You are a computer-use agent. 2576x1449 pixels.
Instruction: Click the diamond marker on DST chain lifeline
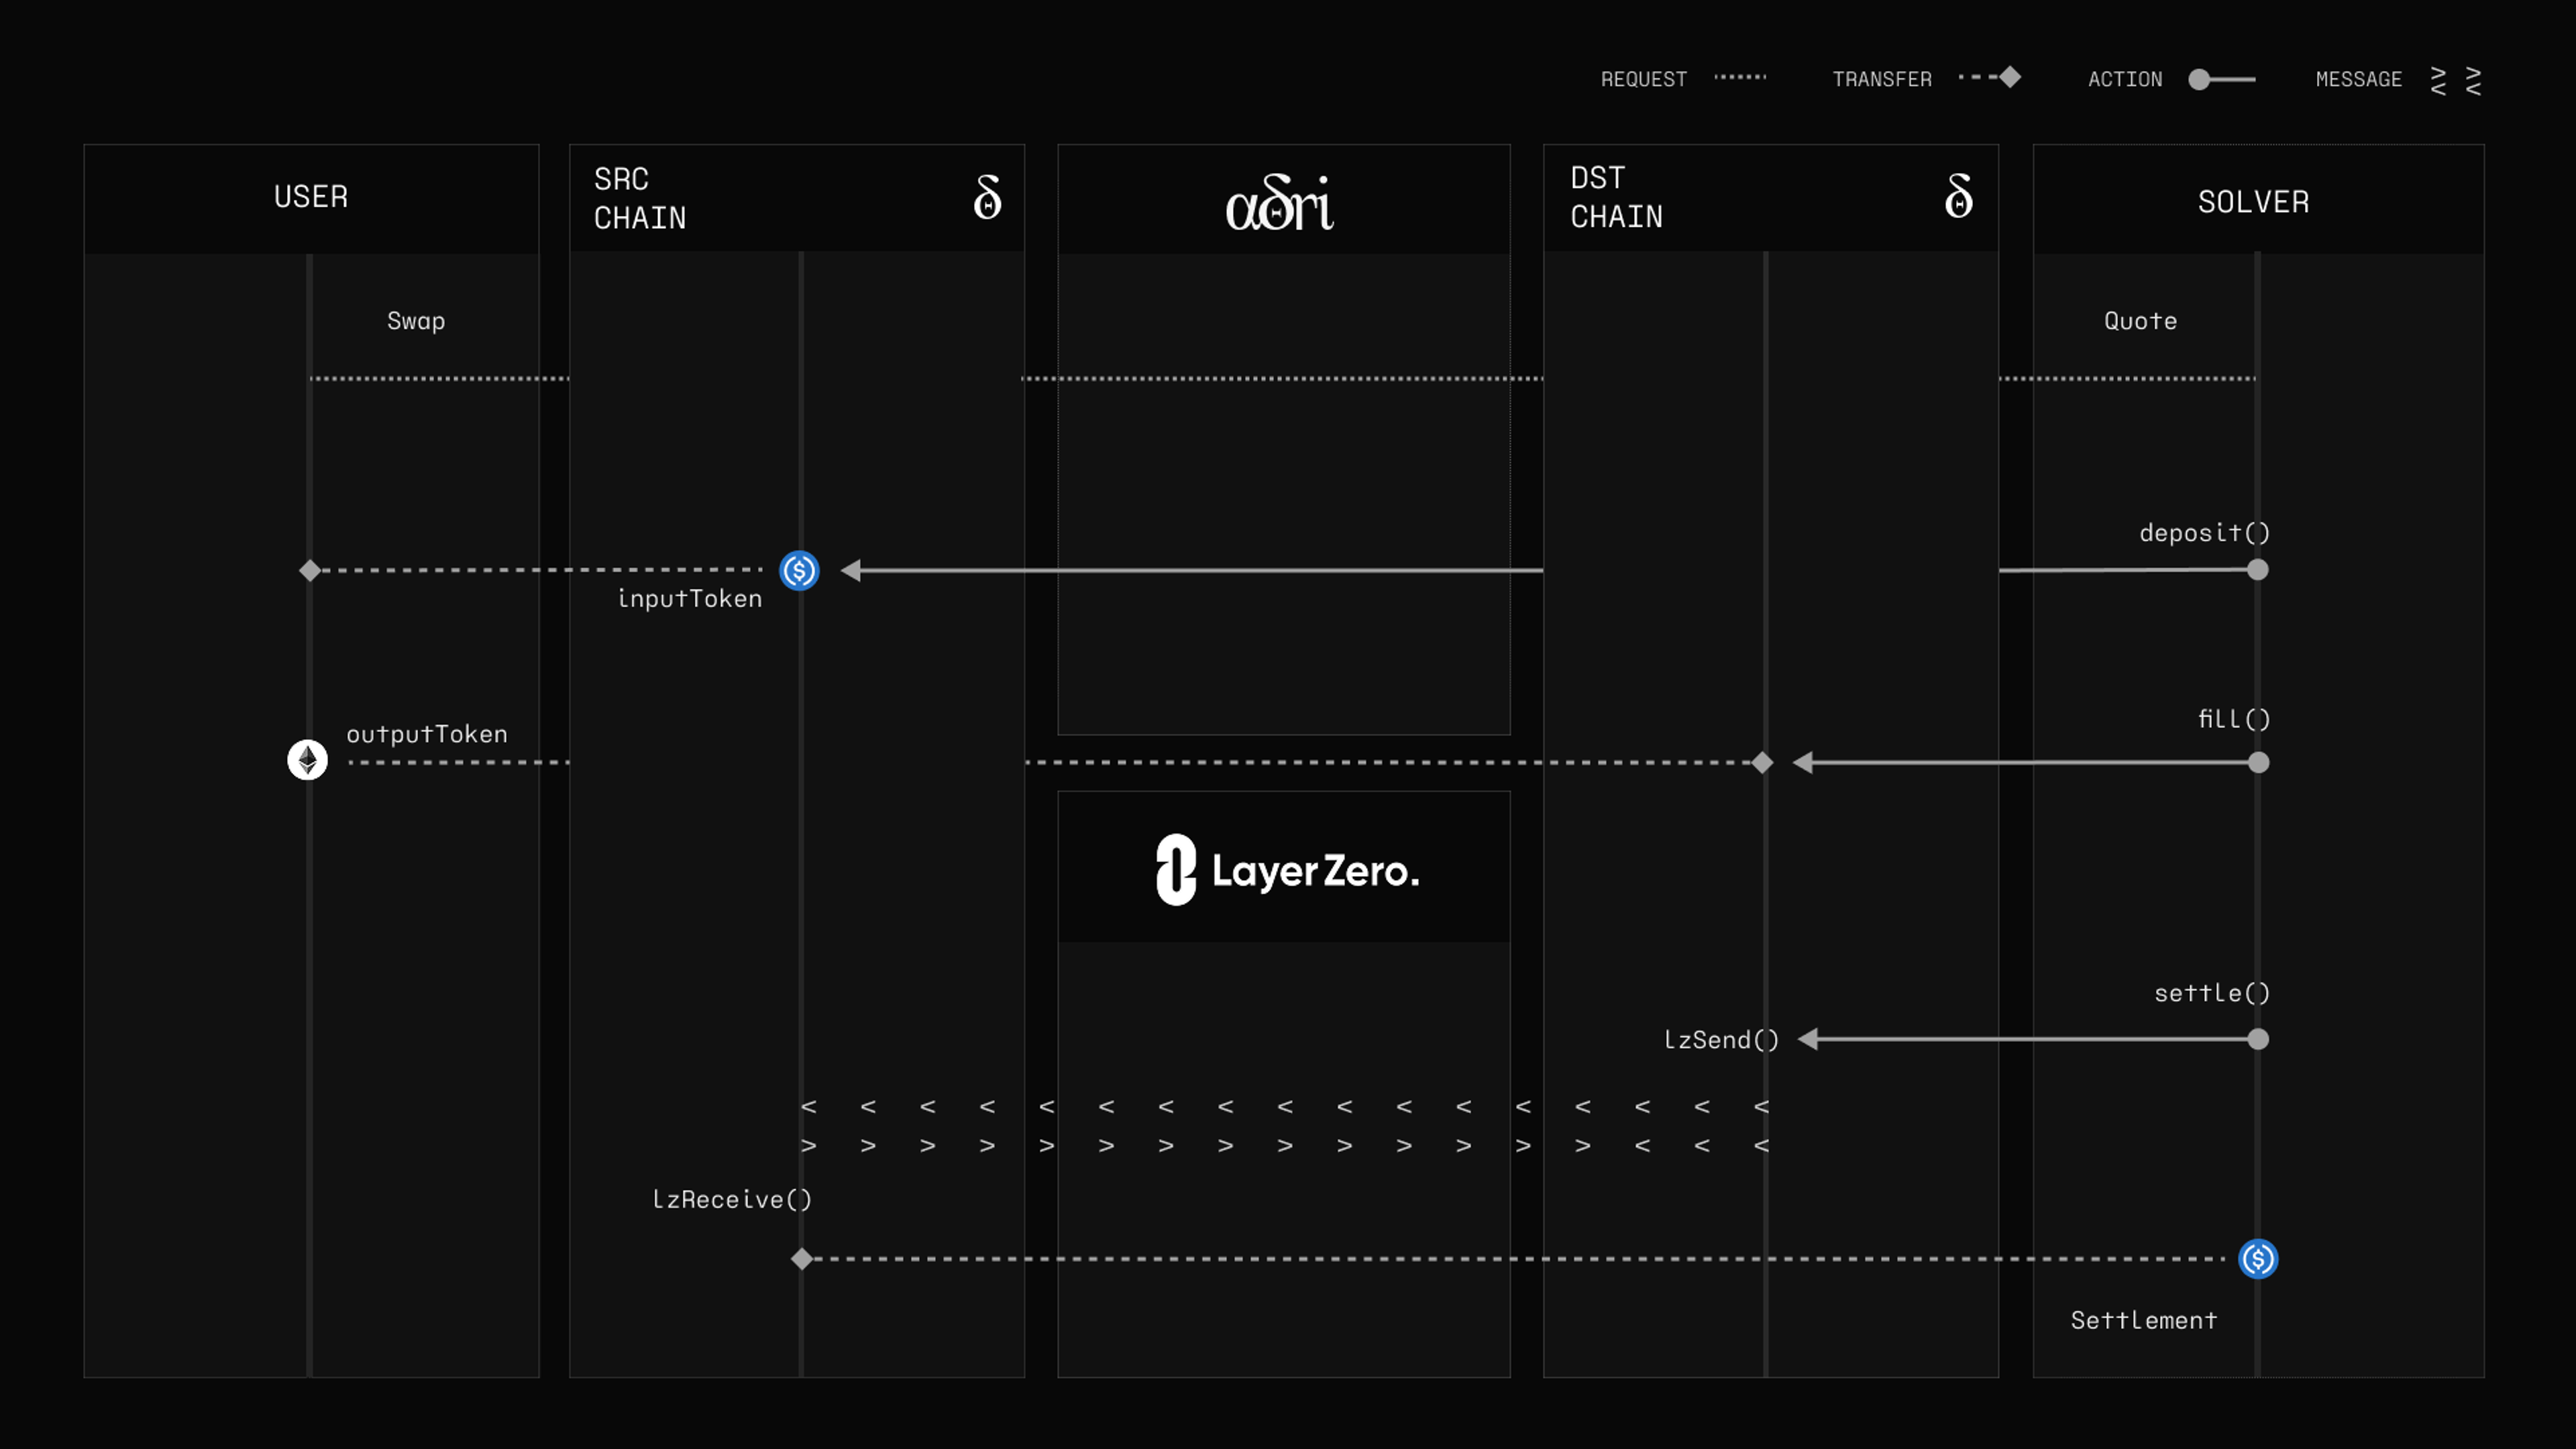pyautogui.click(x=1762, y=763)
